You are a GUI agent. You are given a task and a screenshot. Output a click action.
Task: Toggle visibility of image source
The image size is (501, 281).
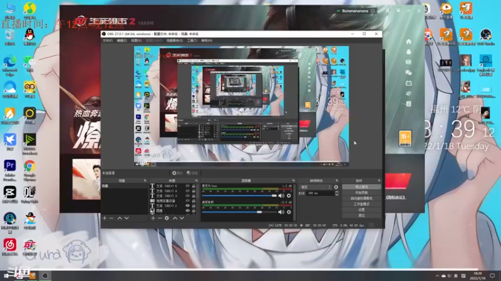point(187,210)
